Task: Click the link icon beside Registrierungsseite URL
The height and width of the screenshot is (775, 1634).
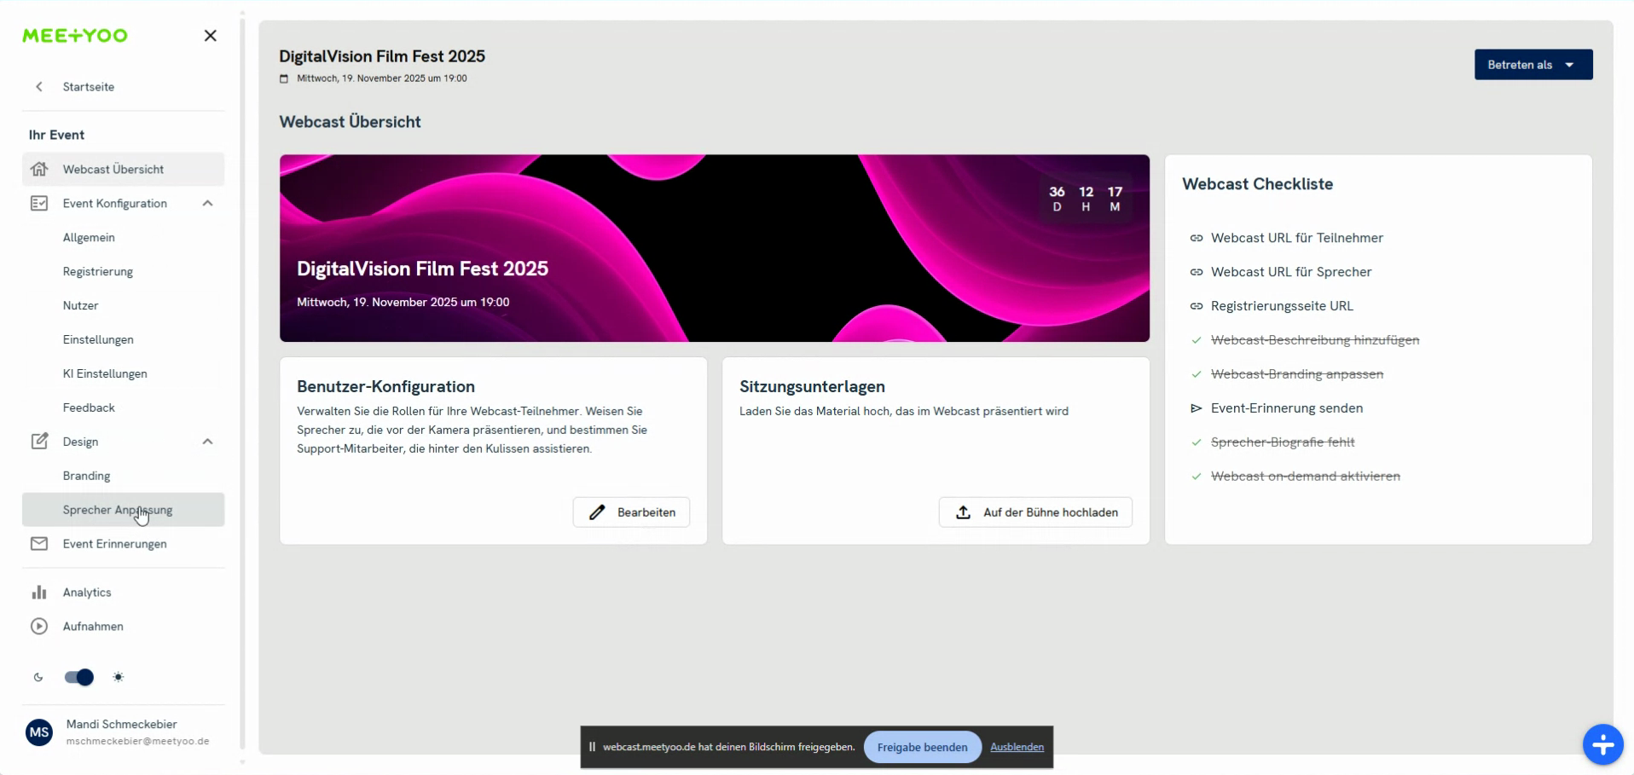Action: tap(1197, 306)
